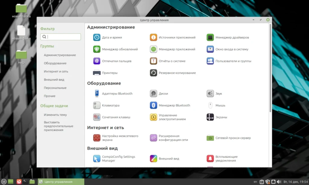This screenshot has width=309, height=185.
Task: Open Всплывающие уведомления red bell icon
Action: (210, 158)
